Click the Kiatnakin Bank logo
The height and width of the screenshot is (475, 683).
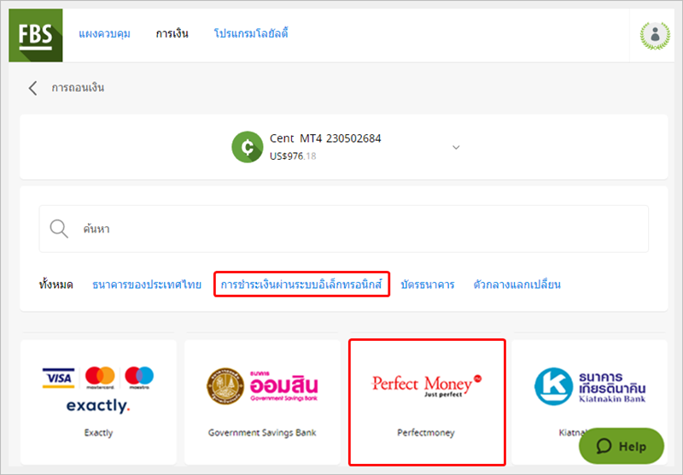[590, 386]
